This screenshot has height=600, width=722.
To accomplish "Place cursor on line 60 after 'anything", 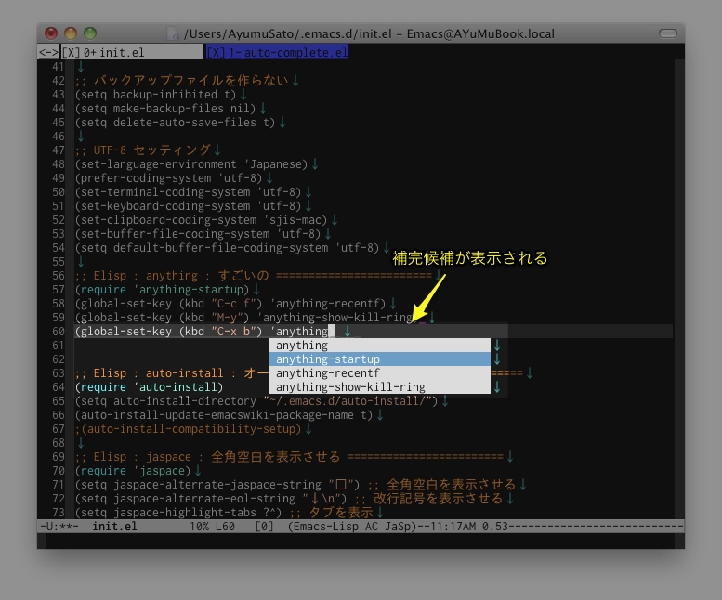I will pyautogui.click(x=329, y=332).
